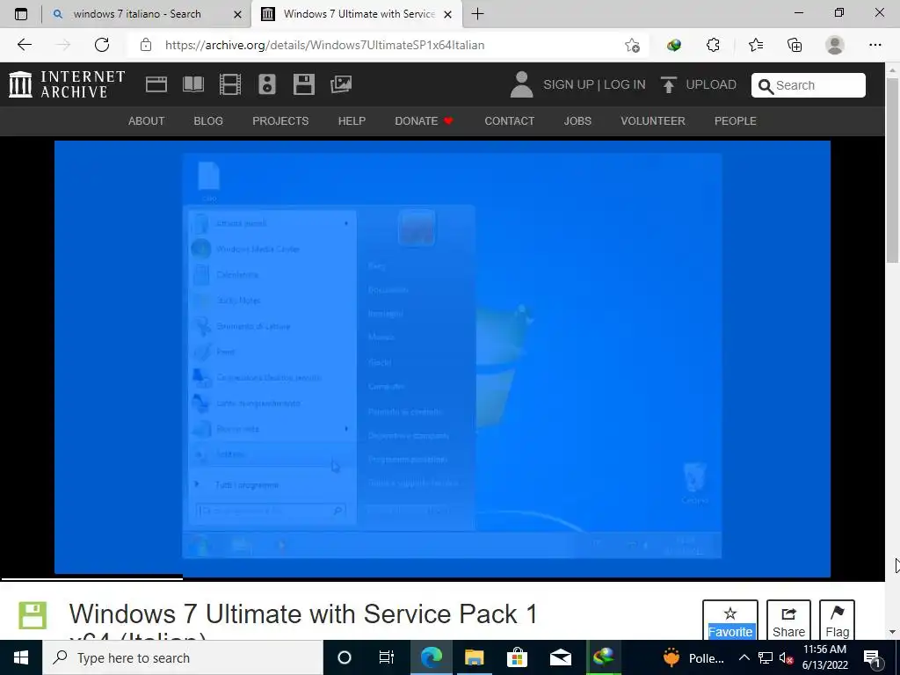Open the Collections icon in Edge toolbar
The image size is (900, 675).
(x=795, y=45)
